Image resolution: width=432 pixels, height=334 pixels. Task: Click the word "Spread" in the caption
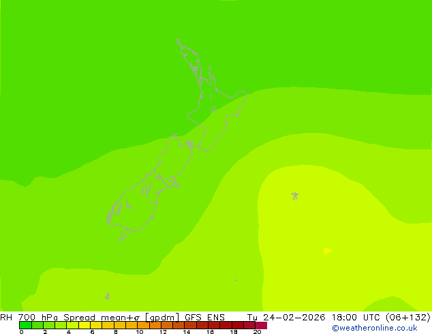click(79, 317)
